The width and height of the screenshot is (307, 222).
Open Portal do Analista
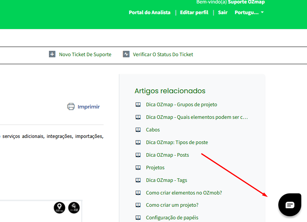pyautogui.click(x=149, y=13)
